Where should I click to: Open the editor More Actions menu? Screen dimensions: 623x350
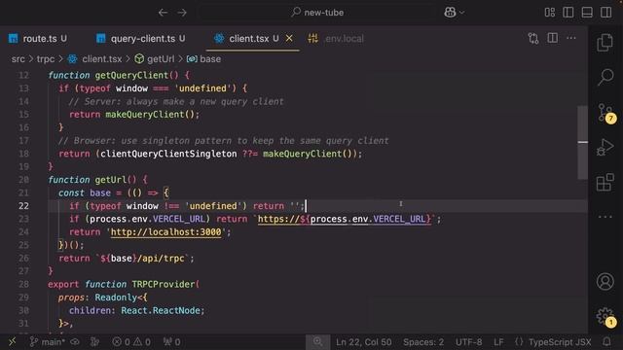click(571, 38)
